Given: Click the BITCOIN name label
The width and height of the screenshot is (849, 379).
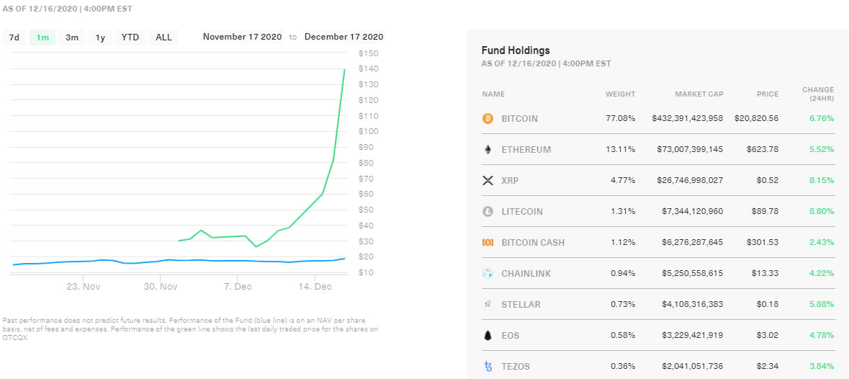Looking at the screenshot, I should click(x=520, y=119).
